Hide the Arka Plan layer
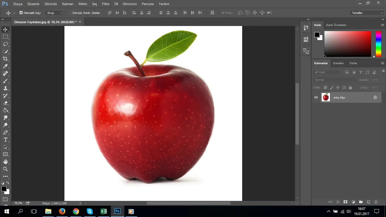386x217 pixels. (x=316, y=97)
